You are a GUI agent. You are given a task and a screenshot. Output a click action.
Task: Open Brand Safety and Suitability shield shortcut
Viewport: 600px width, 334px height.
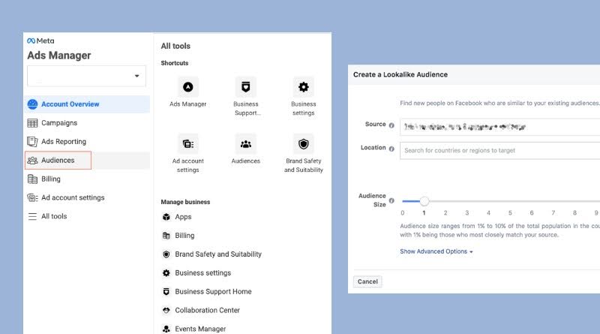click(304, 144)
